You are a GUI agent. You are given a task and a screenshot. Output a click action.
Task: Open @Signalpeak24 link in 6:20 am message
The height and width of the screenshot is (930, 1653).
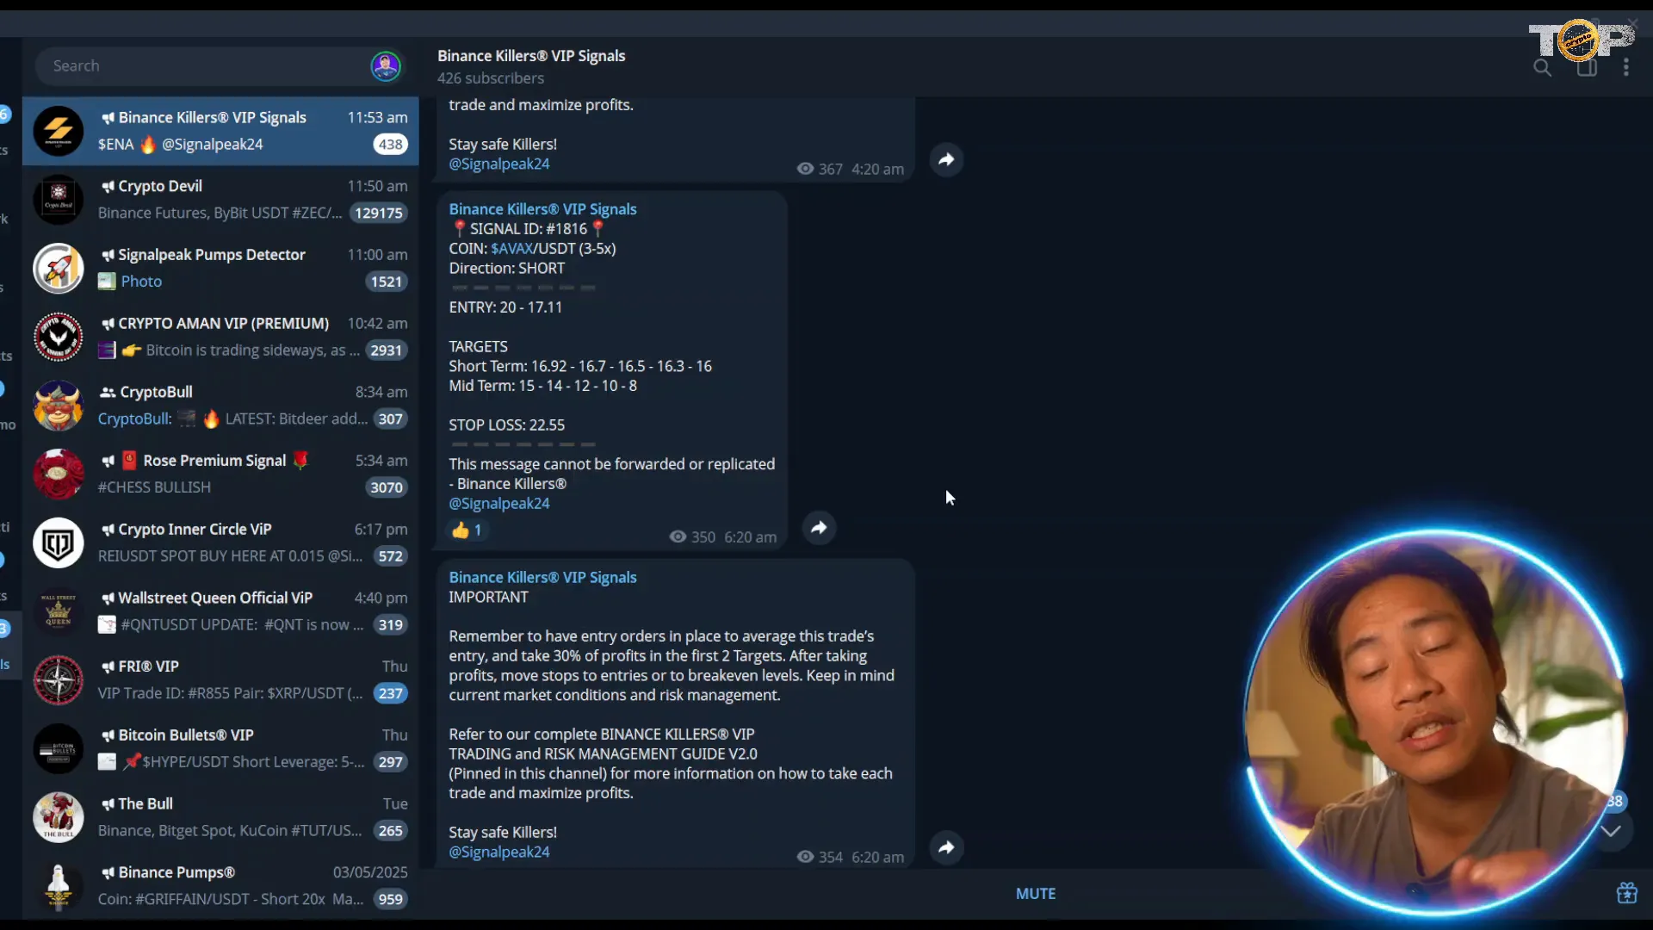498,852
